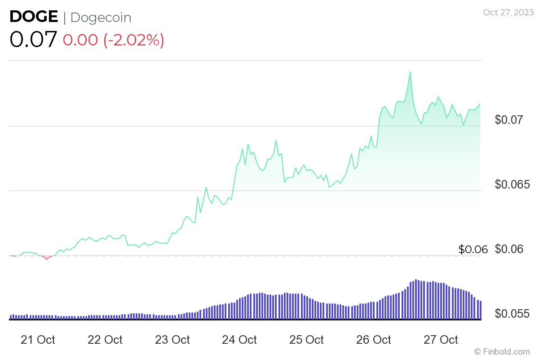Click the large 0.07 current price
Image resolution: width=539 pixels, height=359 pixels.
coord(33,39)
